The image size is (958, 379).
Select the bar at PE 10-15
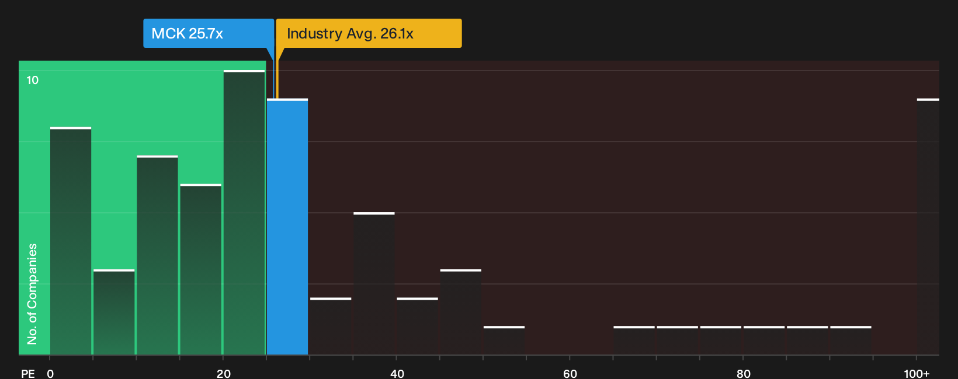click(x=158, y=255)
